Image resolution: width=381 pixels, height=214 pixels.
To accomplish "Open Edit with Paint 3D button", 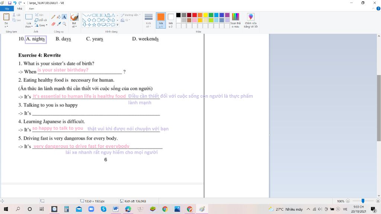I will click(x=250, y=20).
